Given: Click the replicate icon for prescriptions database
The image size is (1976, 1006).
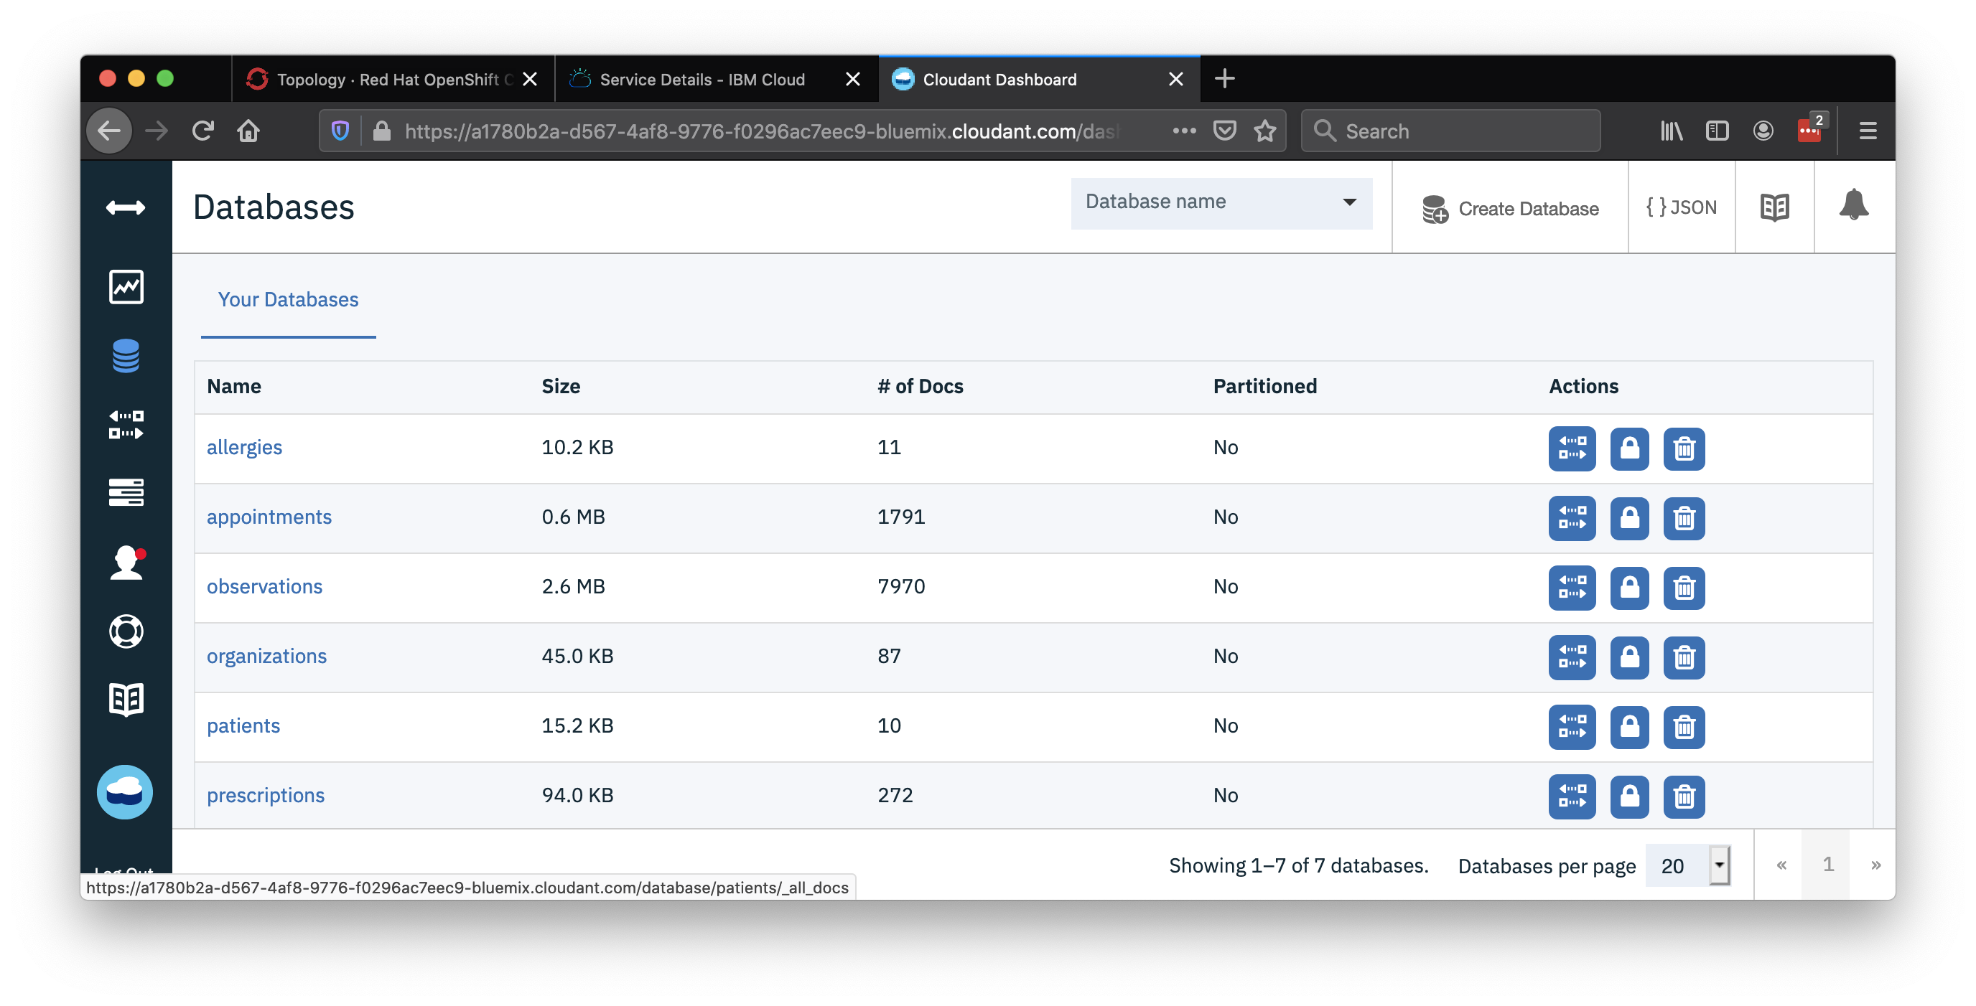Looking at the screenshot, I should 1573,794.
